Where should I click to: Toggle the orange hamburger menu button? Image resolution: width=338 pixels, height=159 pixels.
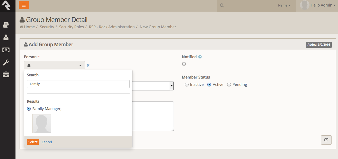[x=24, y=5]
